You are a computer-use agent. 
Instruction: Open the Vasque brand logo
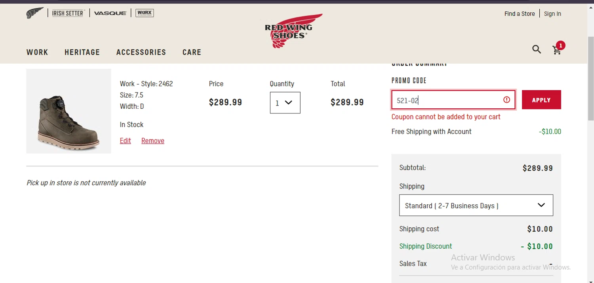pos(110,13)
